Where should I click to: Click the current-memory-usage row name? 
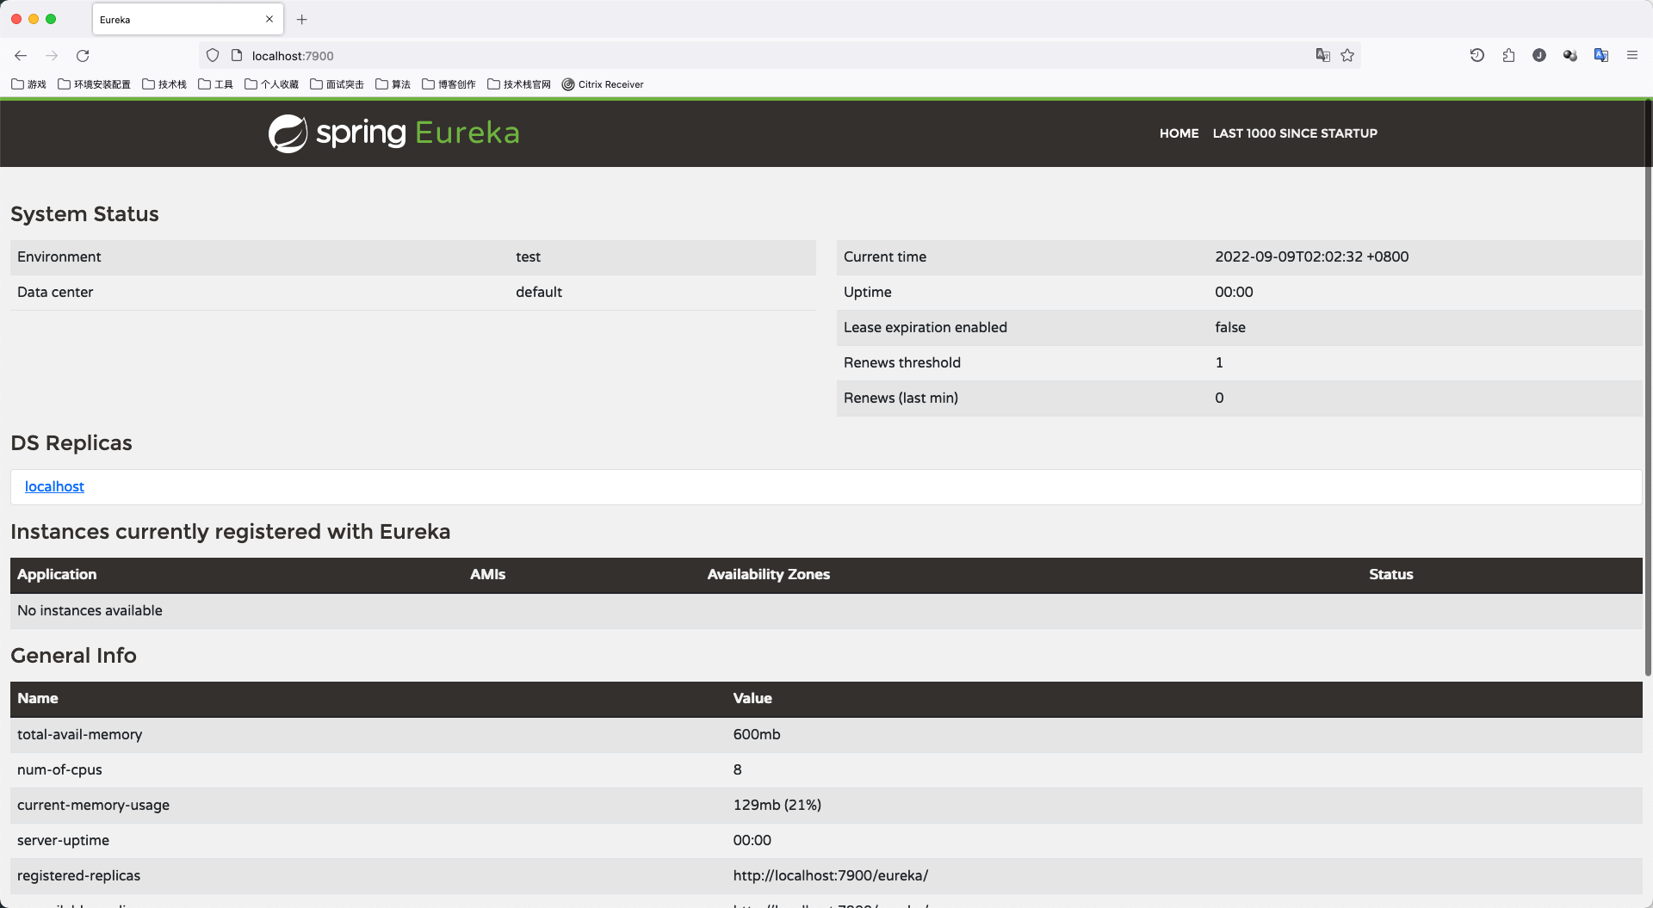93,805
